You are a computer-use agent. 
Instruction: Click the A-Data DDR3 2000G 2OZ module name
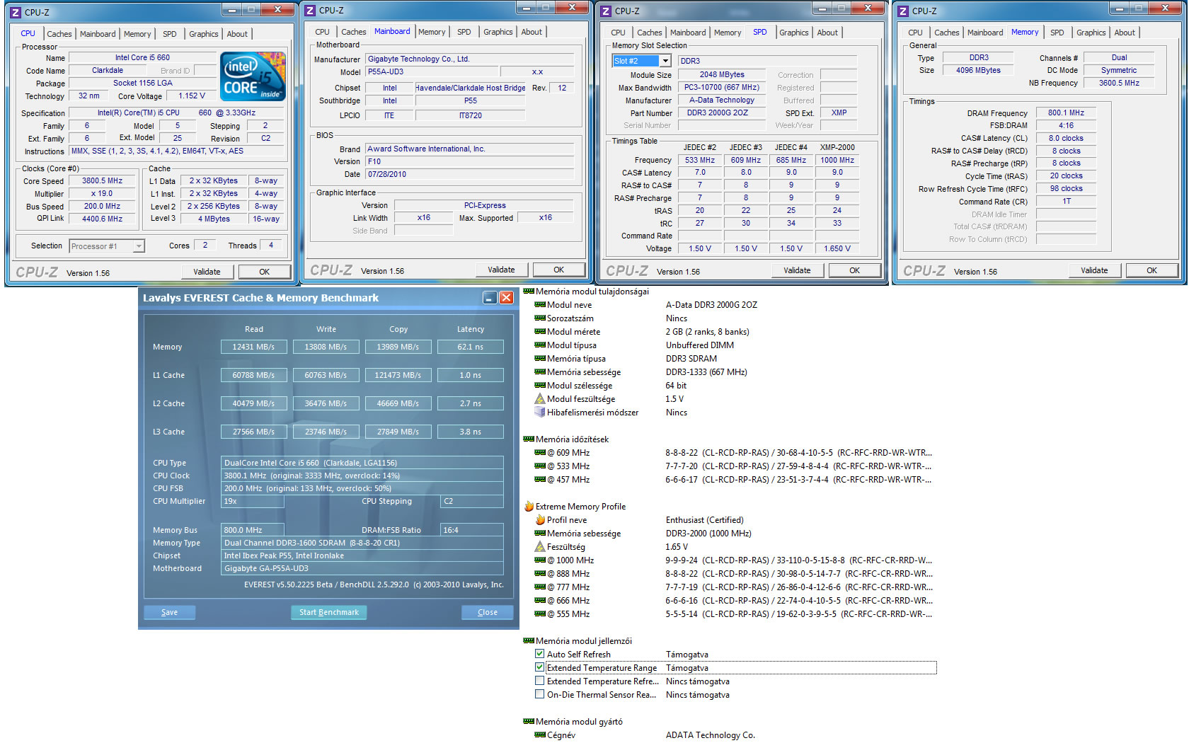click(x=711, y=305)
